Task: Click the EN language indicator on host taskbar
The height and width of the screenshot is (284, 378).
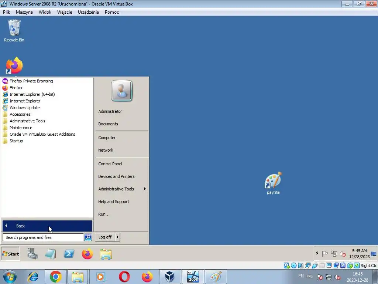Action: [301, 276]
